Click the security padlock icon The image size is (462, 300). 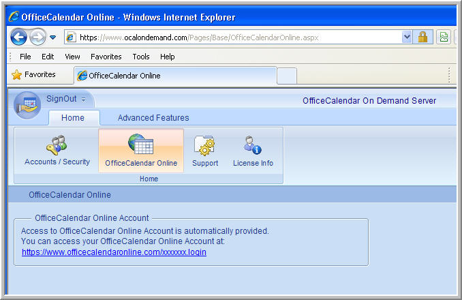pos(422,37)
